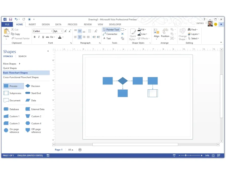Decrease font size with the small A
Image resolution: width=226 pixels, height=175 pixels.
(70, 31)
